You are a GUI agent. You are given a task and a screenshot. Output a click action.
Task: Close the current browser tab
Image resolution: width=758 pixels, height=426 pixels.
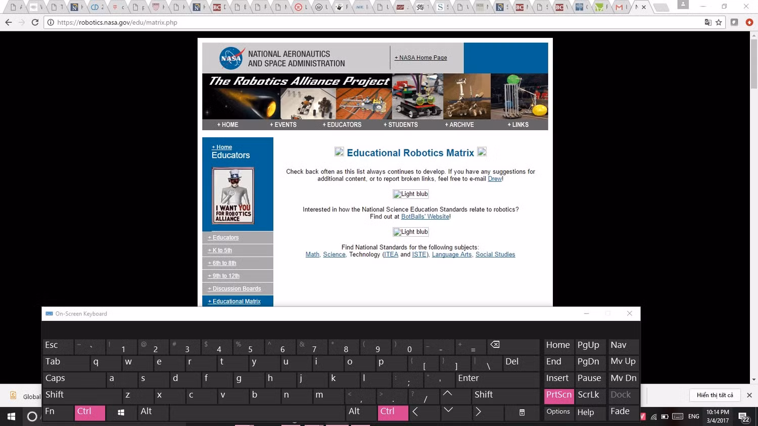(x=644, y=7)
